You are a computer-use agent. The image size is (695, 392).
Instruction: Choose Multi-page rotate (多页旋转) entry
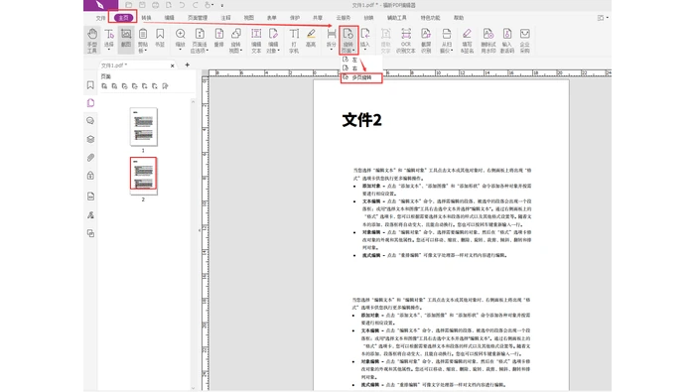click(x=361, y=77)
